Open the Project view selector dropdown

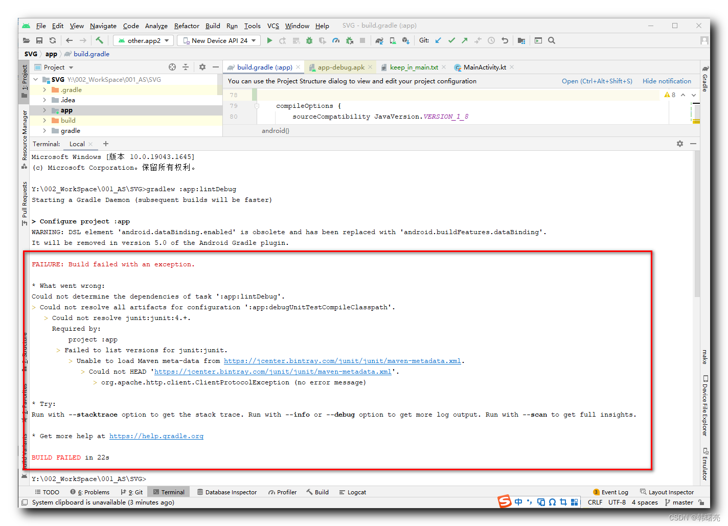(x=54, y=67)
